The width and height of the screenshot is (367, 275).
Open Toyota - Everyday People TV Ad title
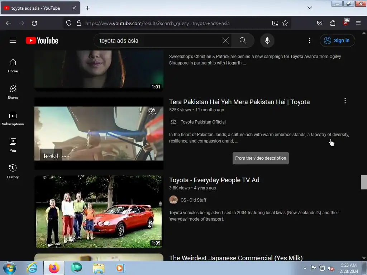pyautogui.click(x=214, y=180)
